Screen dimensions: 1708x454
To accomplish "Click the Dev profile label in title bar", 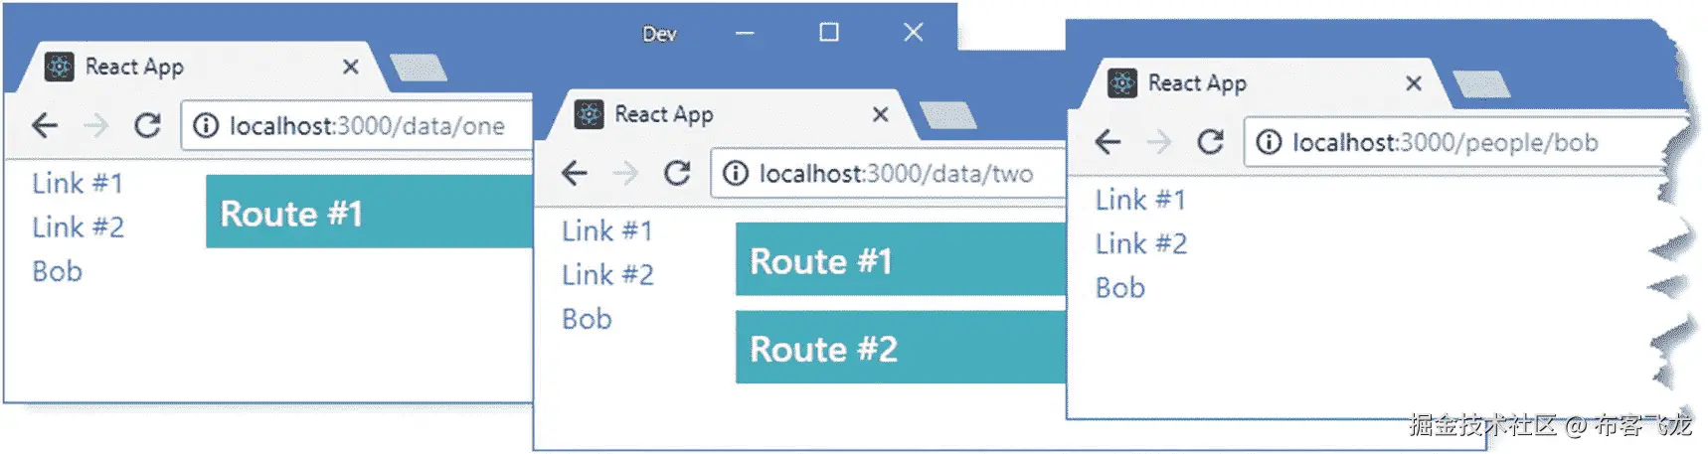I will pos(659,34).
